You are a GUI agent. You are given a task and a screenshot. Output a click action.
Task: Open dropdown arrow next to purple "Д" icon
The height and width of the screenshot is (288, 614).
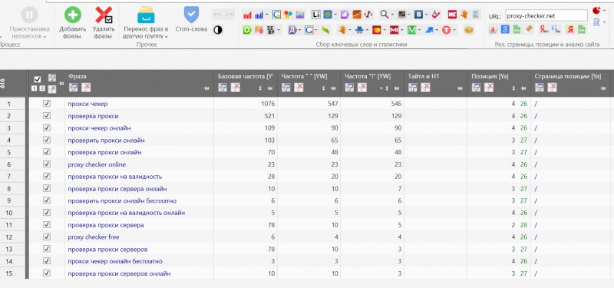[299, 30]
